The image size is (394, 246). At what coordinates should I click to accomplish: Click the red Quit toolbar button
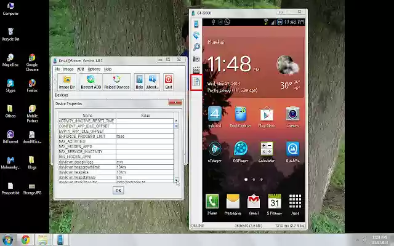(168, 82)
